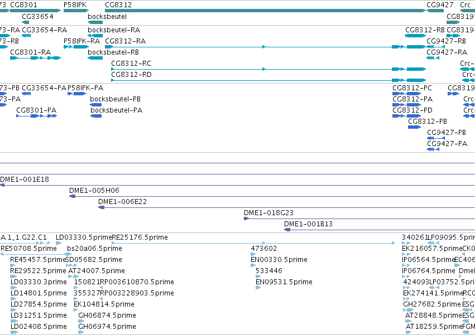Select EST EK104814.5prime

pos(76,310)
